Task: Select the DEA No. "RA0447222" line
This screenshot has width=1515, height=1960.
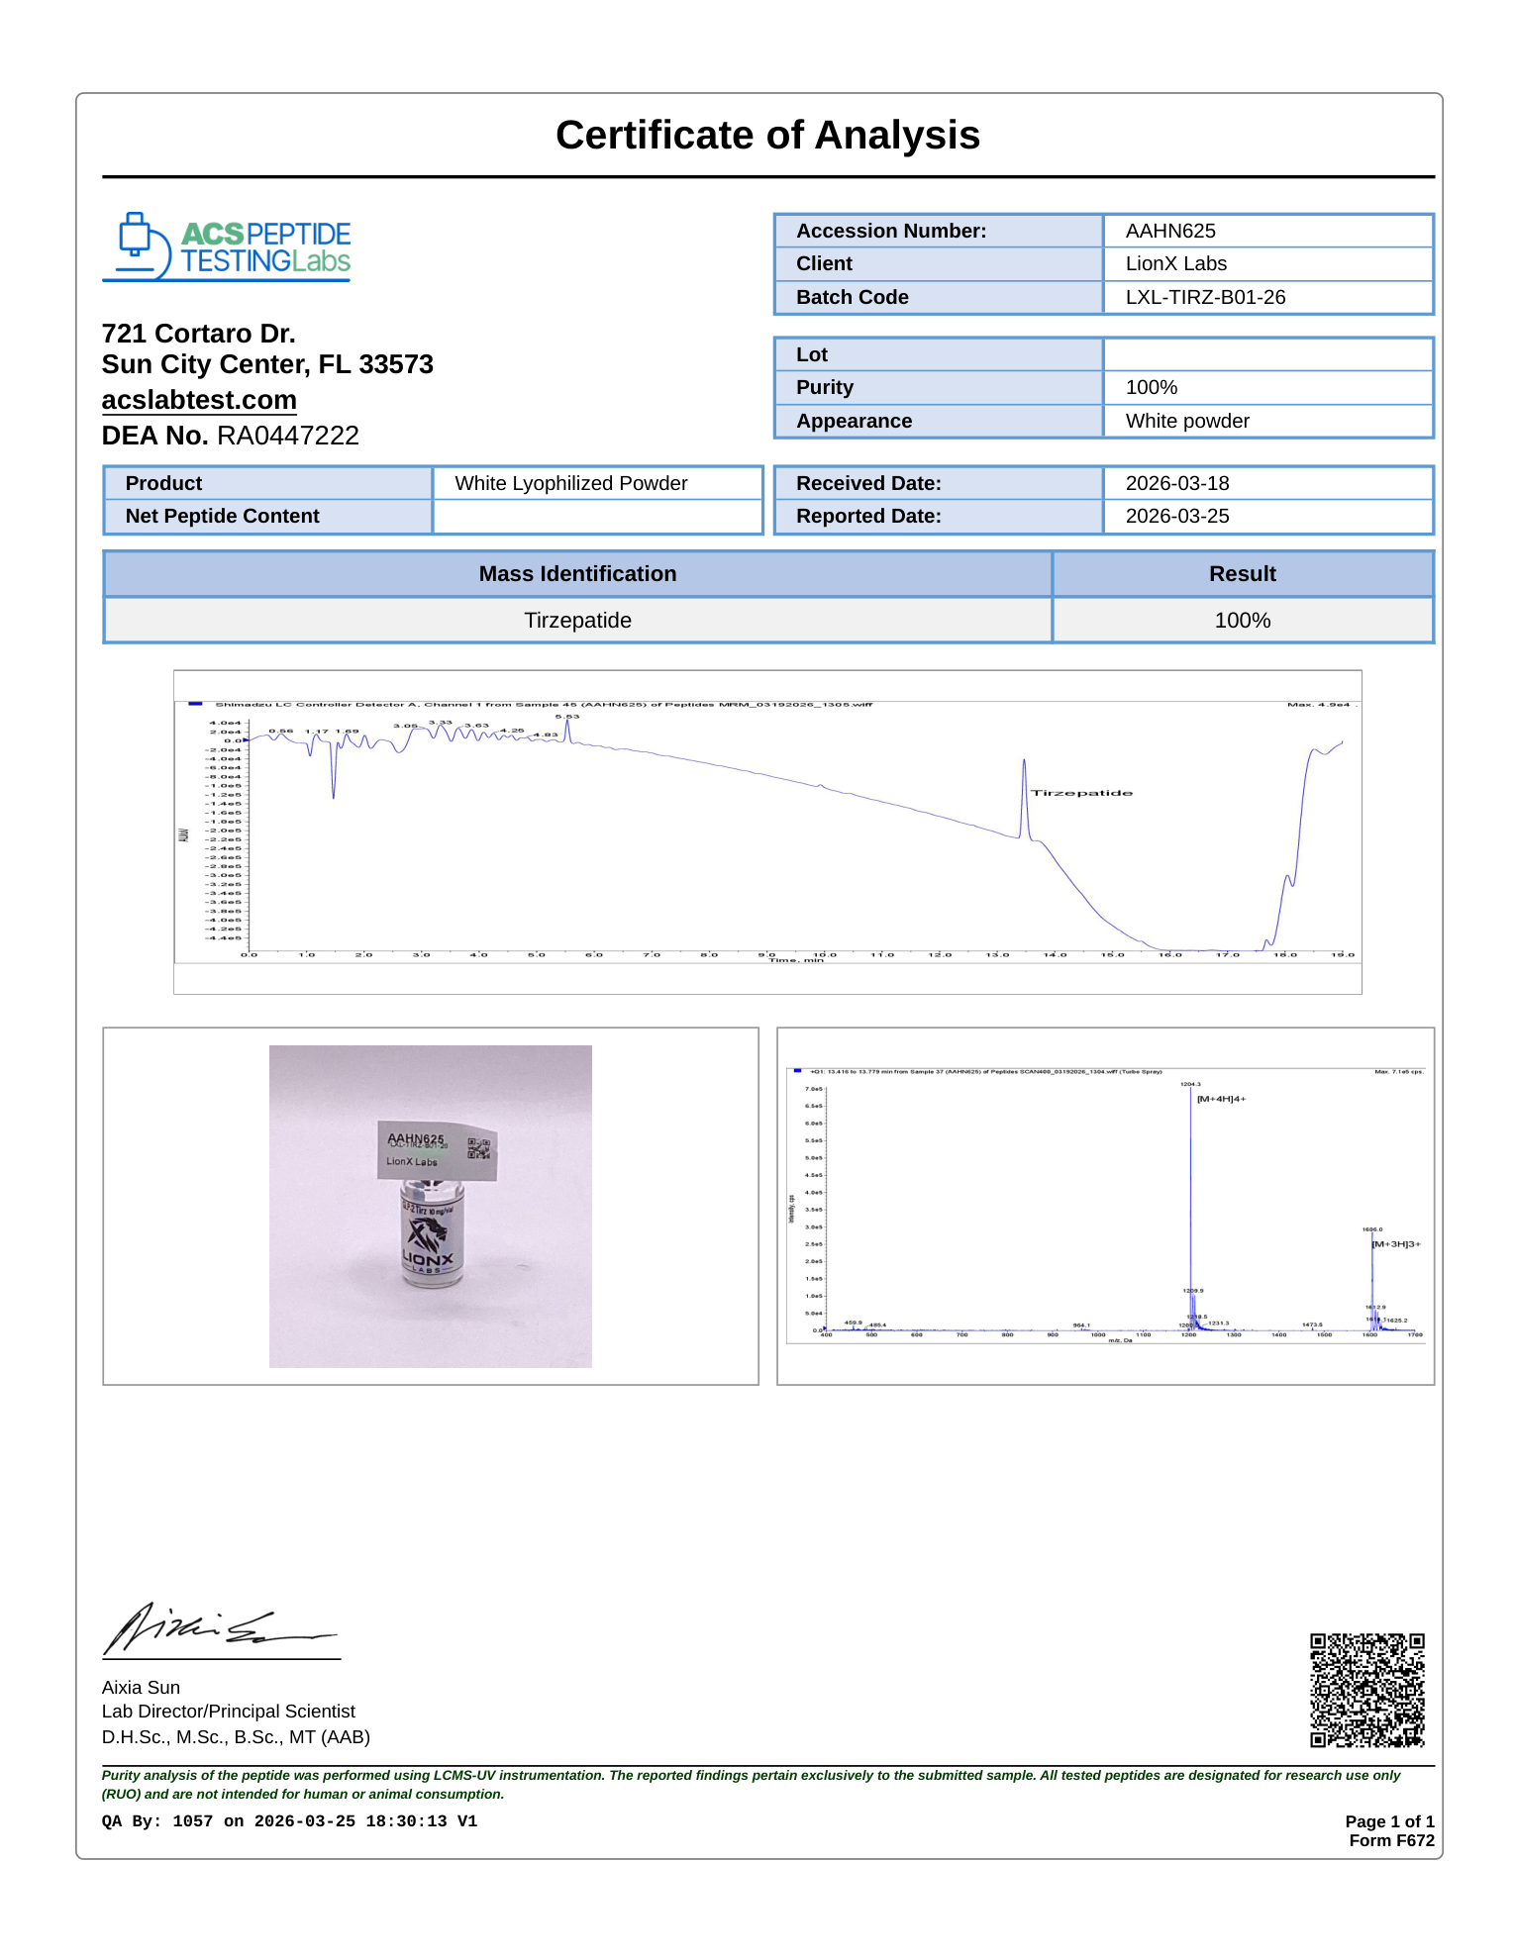Action: point(231,436)
